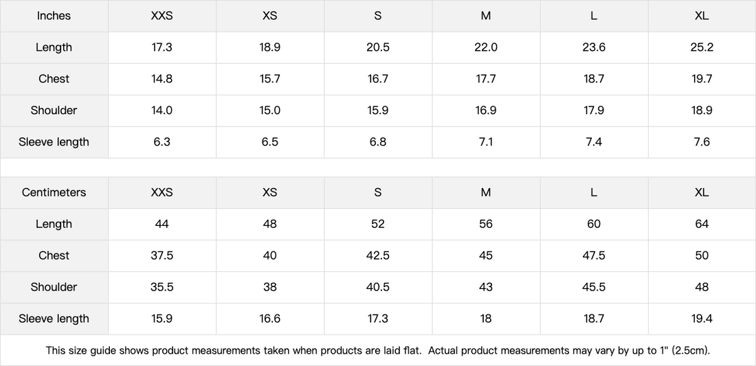This screenshot has height=366, width=756.
Task: Click the Inches table header cell
Action: (54, 16)
